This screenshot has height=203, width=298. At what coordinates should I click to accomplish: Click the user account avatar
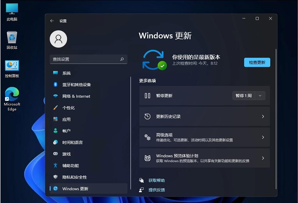click(58, 39)
